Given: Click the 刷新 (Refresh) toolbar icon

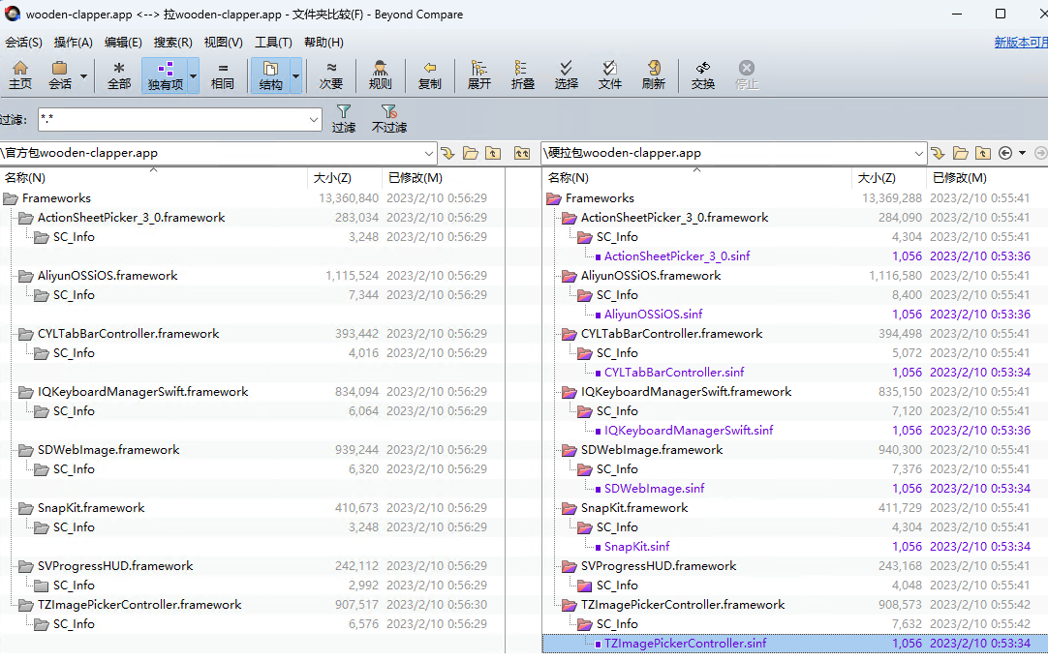Looking at the screenshot, I should [x=653, y=75].
